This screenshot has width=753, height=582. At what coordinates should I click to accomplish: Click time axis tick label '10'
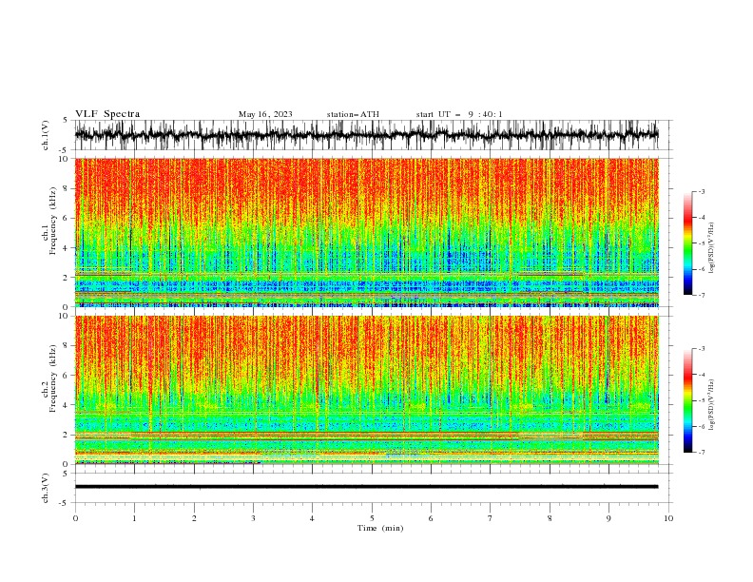pyautogui.click(x=668, y=518)
